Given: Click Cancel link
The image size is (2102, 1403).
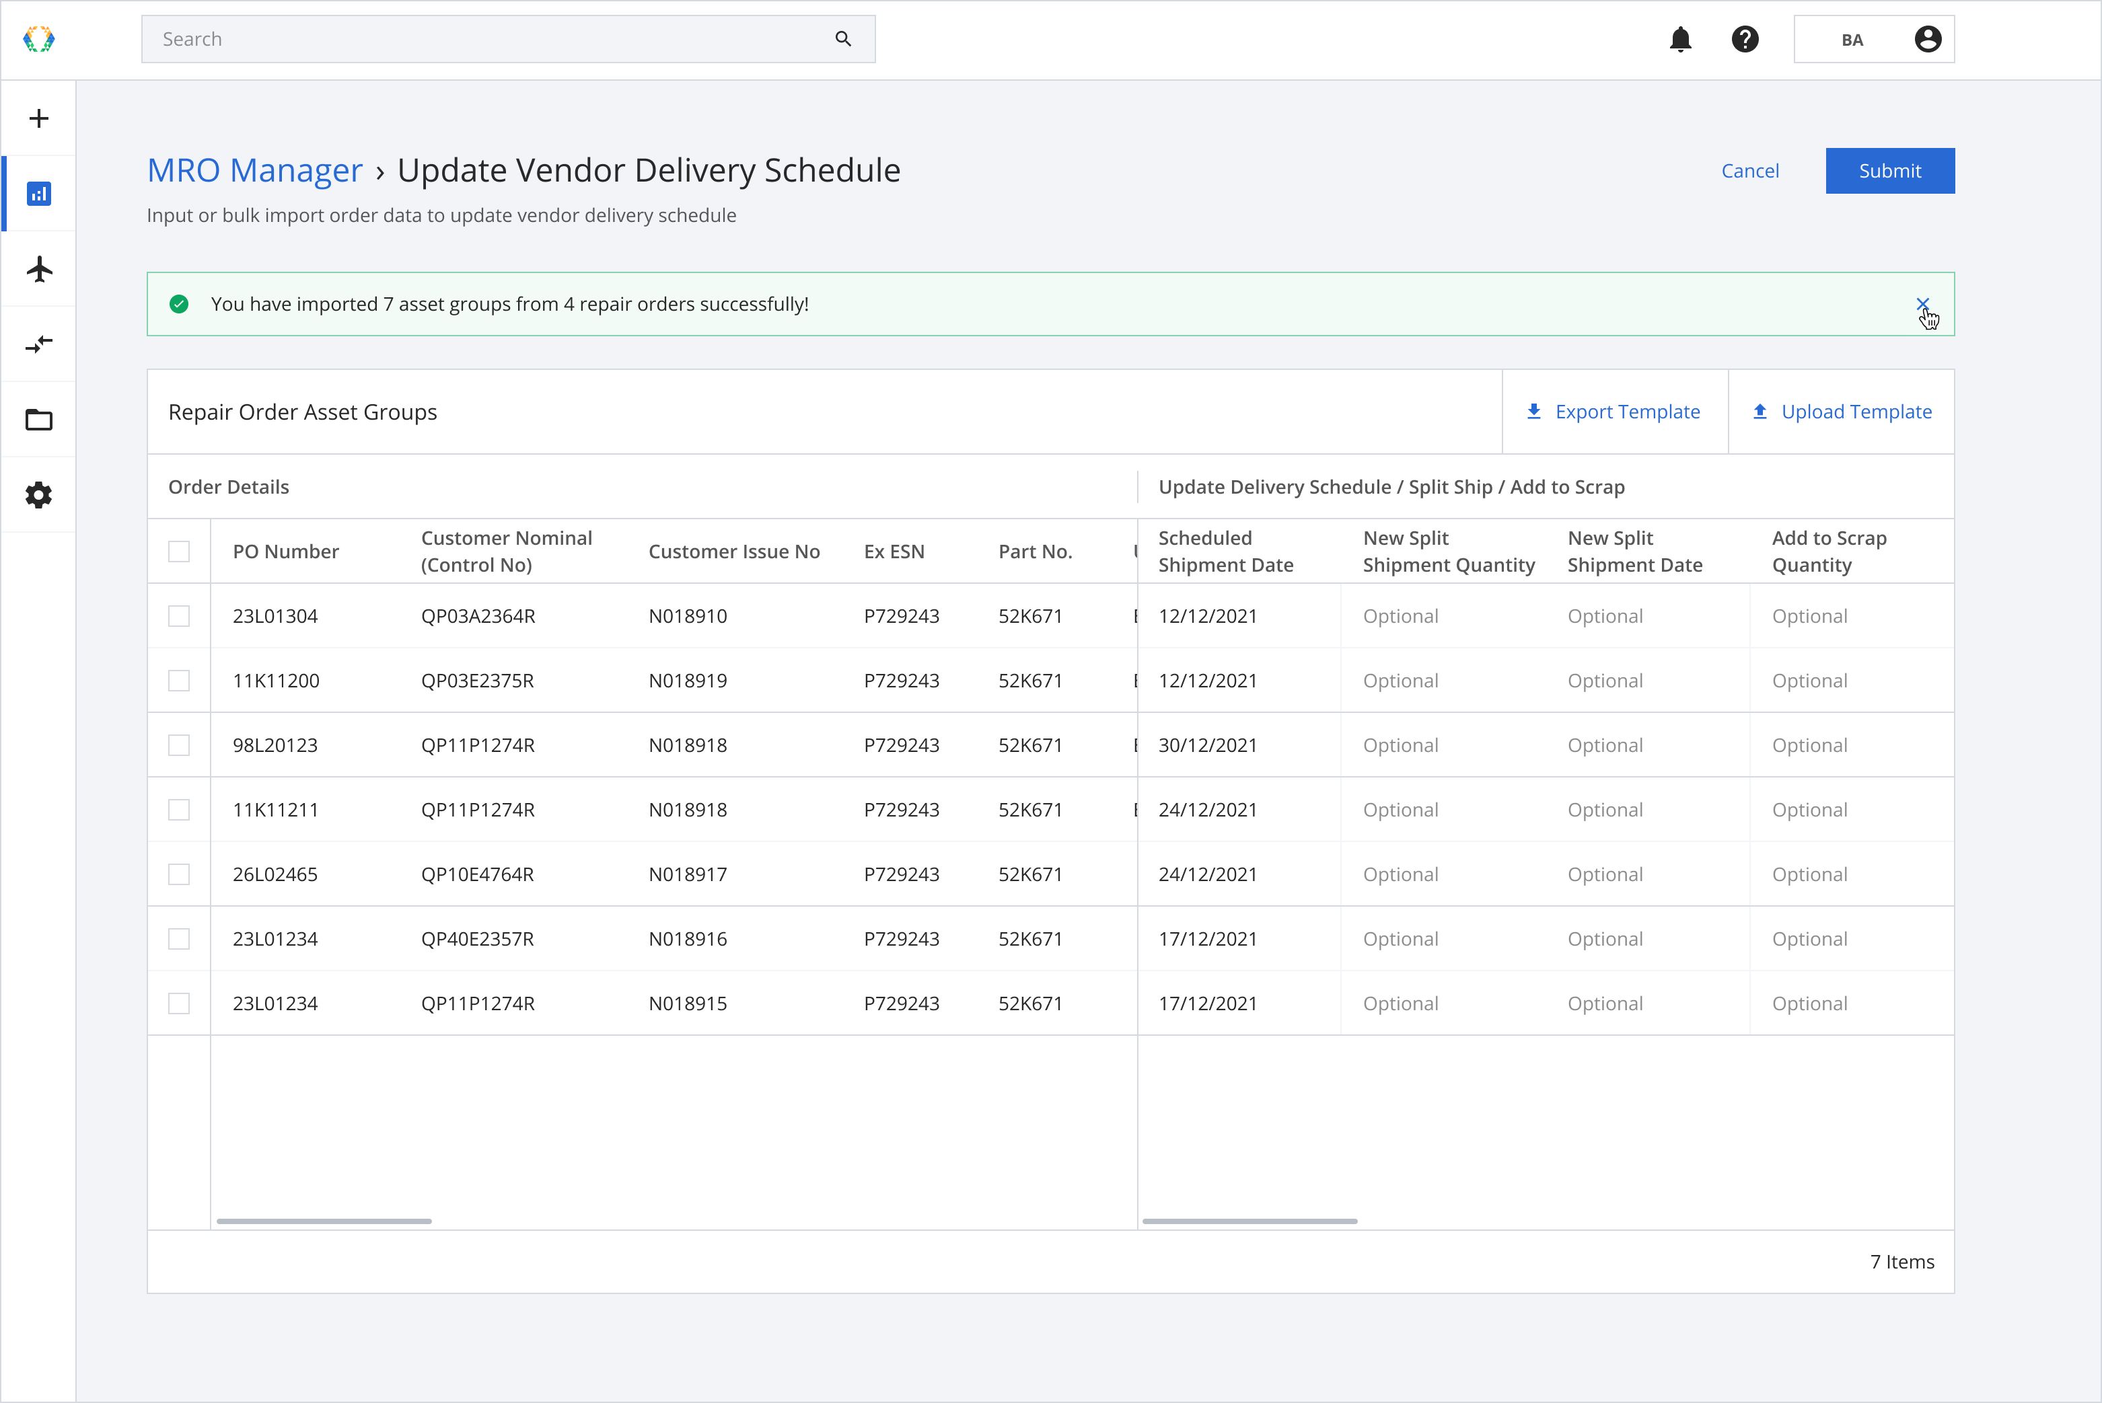Looking at the screenshot, I should [1749, 171].
